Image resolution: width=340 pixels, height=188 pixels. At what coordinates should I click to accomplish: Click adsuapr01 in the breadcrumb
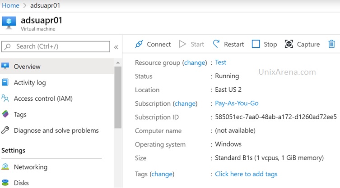tap(45, 5)
